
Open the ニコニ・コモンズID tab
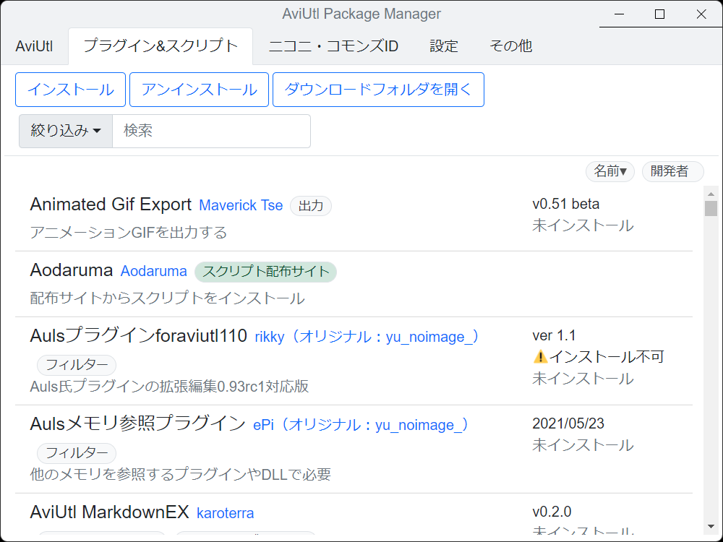333,46
